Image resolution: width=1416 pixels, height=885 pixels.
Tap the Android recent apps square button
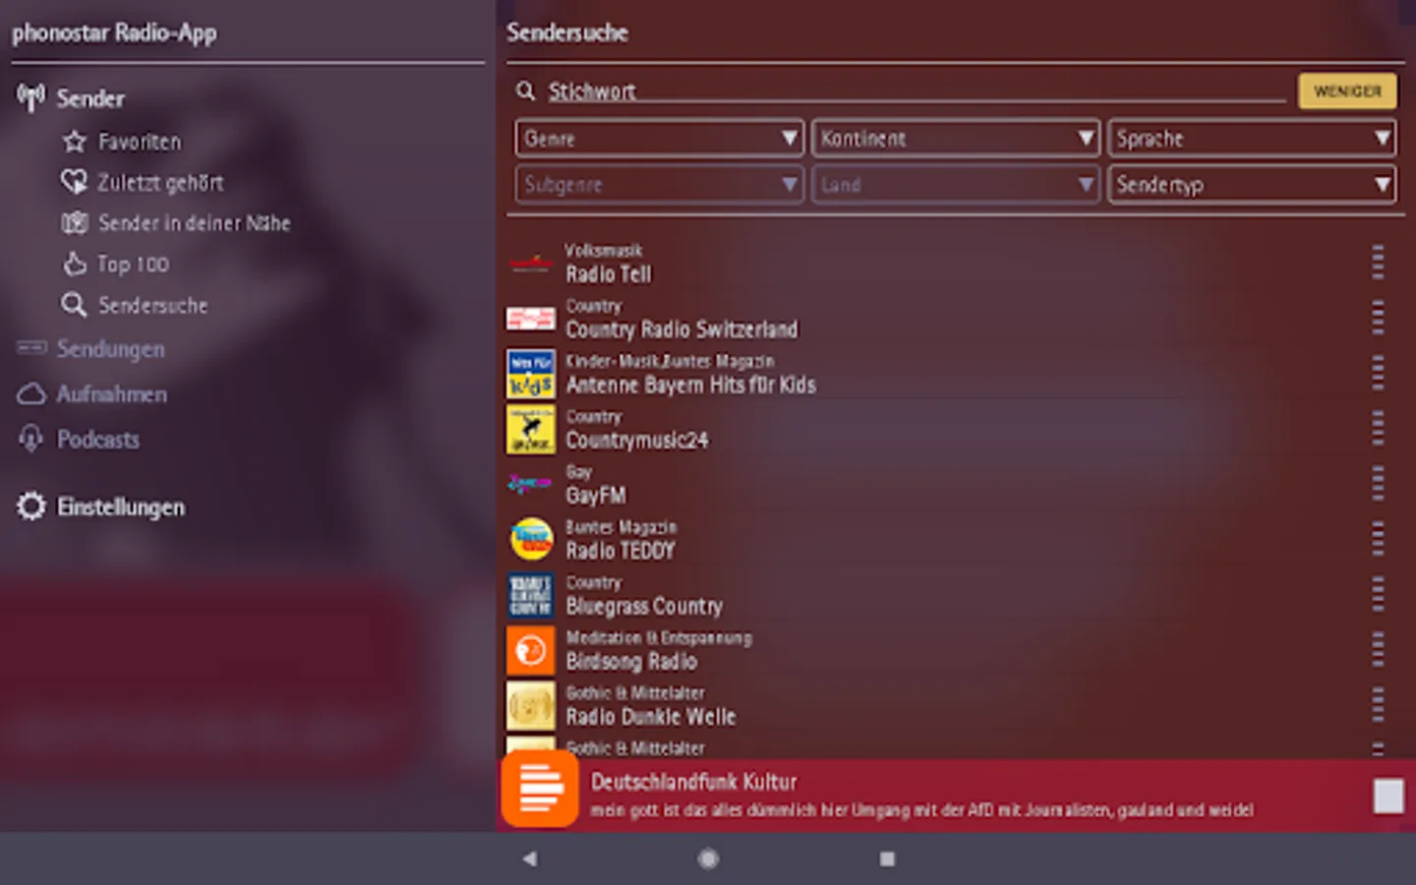[x=887, y=858]
